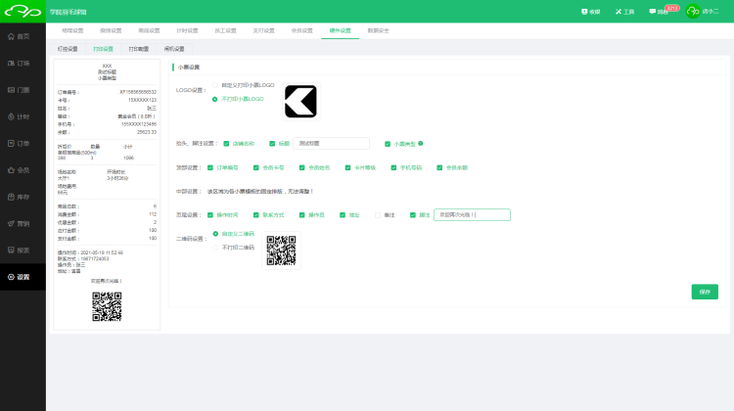Switch to the 支付设置 tab
734x411 pixels.
(262, 30)
